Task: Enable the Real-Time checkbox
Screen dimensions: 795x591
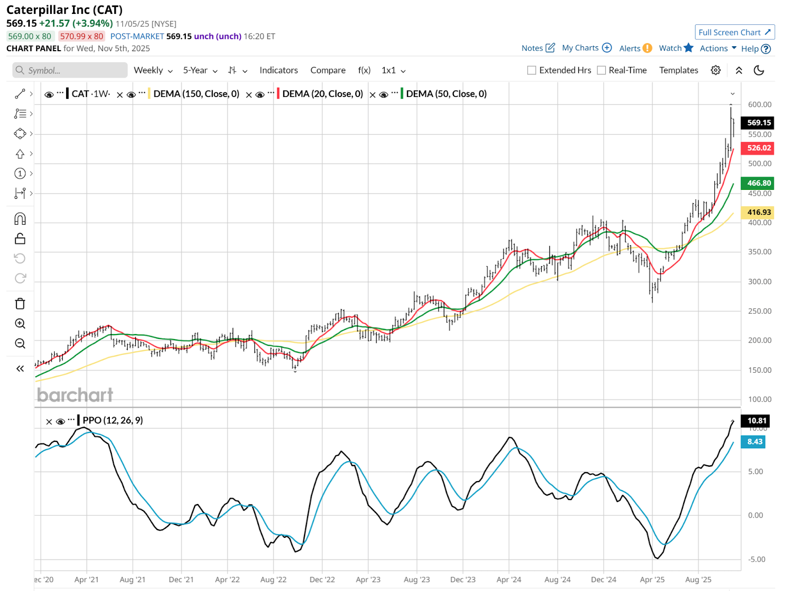Action: (601, 70)
